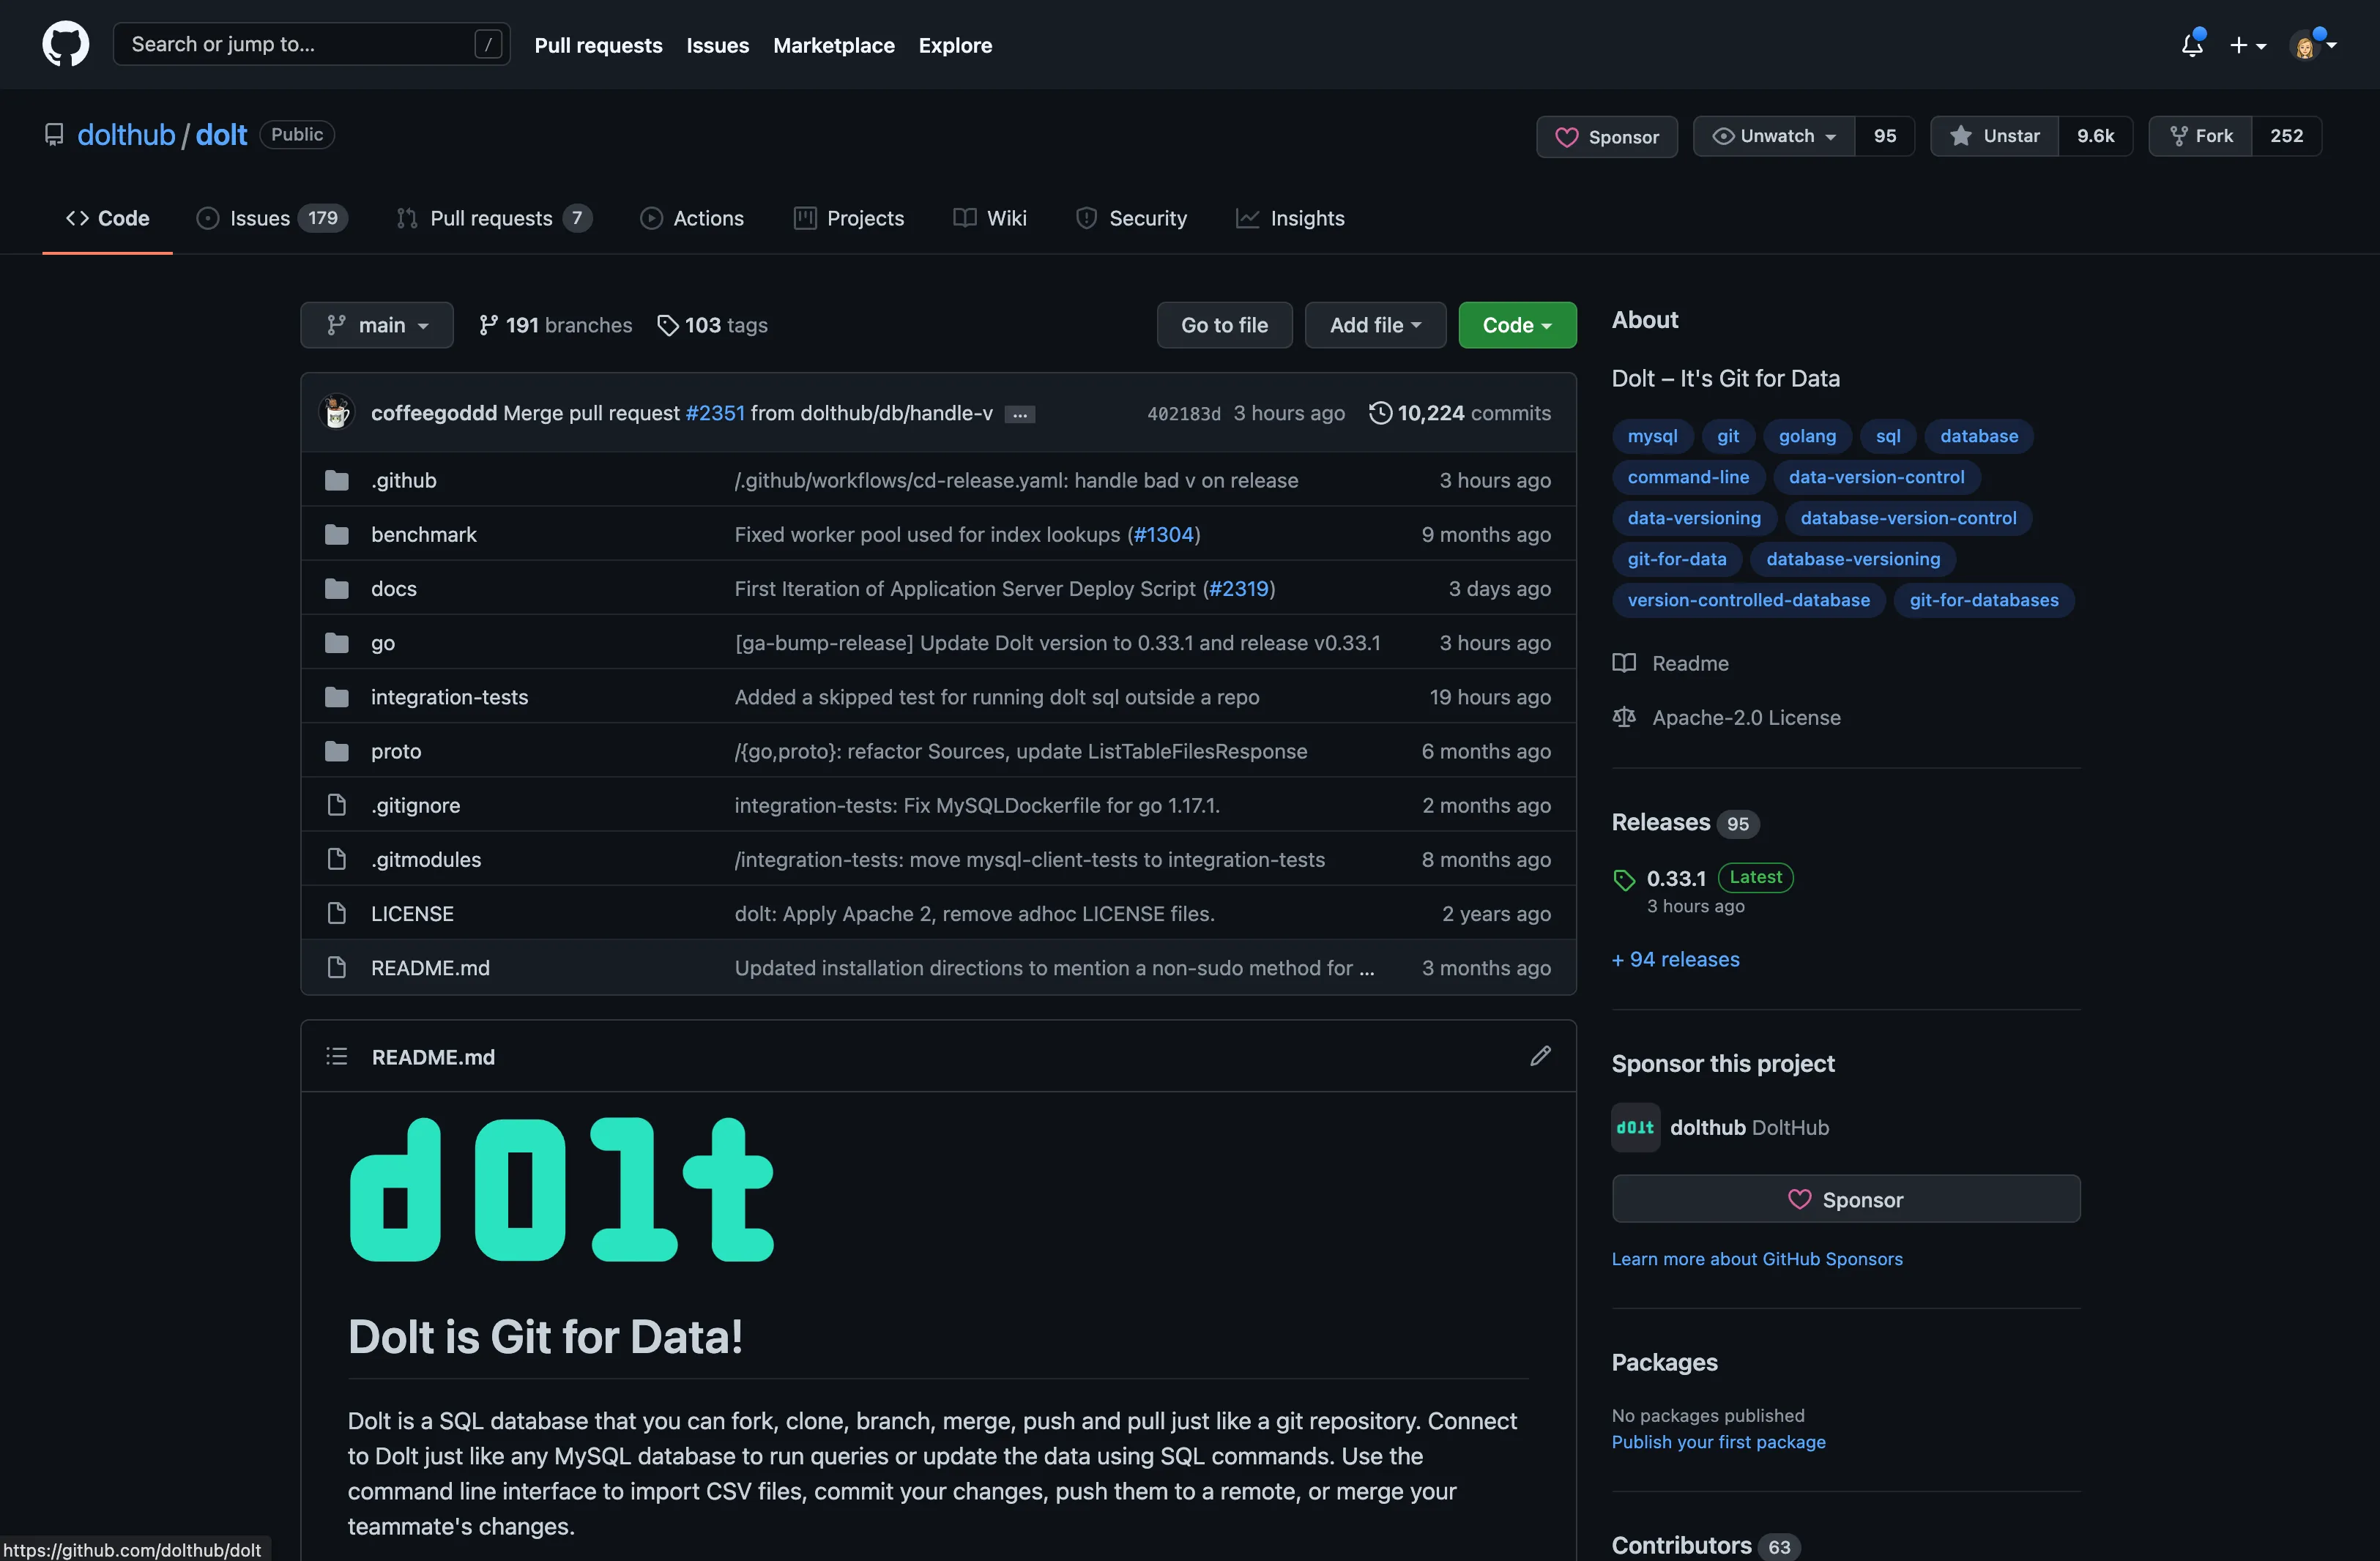Screen dimensions: 2380x1561
Task: Open GitHub home via the logo icon
Action: (65, 43)
